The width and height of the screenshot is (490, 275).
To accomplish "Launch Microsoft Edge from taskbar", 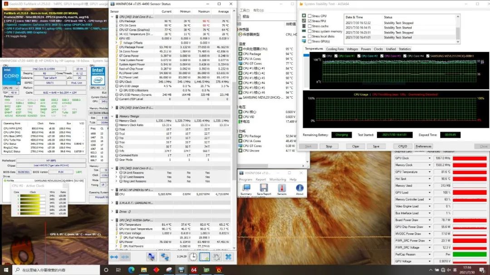I will (x=131, y=270).
